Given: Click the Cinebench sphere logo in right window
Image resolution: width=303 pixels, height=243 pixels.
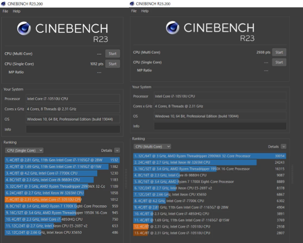Looking at the screenshot, I should [x=173, y=28].
